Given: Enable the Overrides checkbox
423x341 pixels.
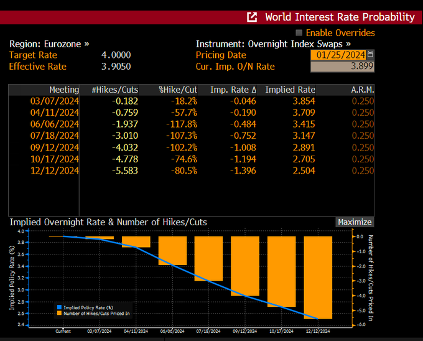Looking at the screenshot, I should 299,32.
